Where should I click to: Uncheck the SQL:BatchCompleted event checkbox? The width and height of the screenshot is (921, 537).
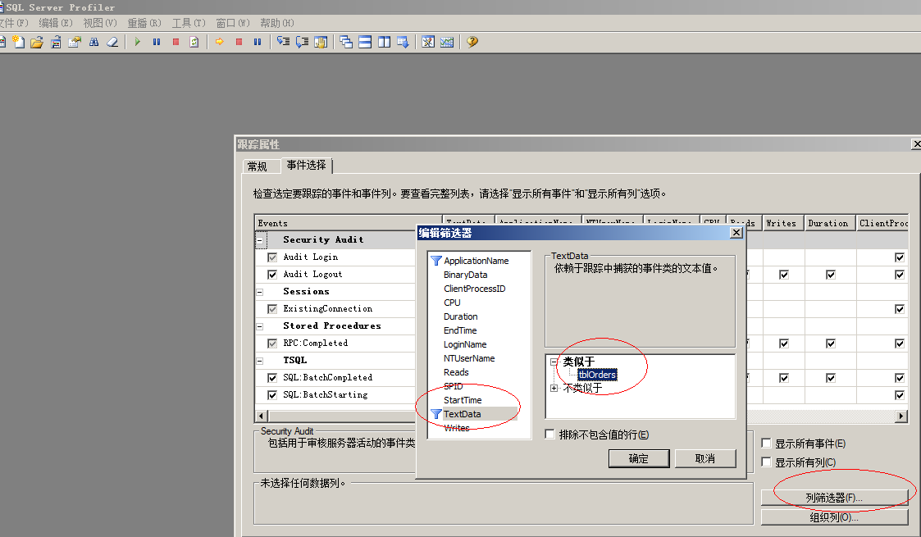tap(273, 378)
